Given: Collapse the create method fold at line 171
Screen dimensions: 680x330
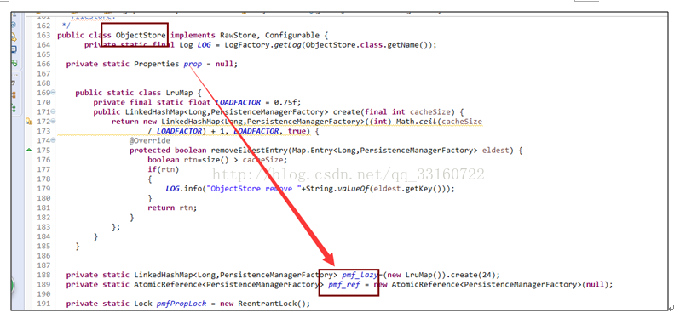Looking at the screenshot, I should click(54, 111).
